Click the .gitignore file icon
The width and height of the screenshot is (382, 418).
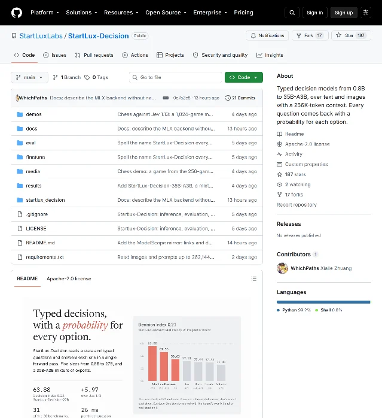[20, 214]
